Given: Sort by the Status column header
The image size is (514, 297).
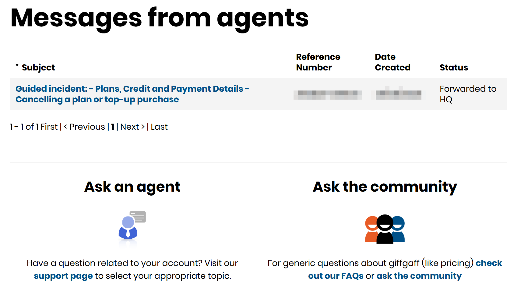Looking at the screenshot, I should (454, 67).
